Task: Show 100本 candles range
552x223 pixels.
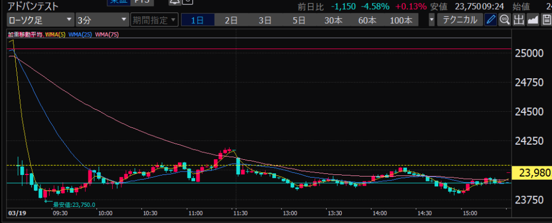Action: click(x=402, y=21)
